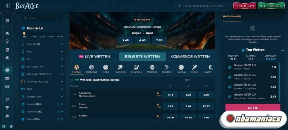Favorite Fussball (428) with its star
288x130 pixels.
[58, 104]
